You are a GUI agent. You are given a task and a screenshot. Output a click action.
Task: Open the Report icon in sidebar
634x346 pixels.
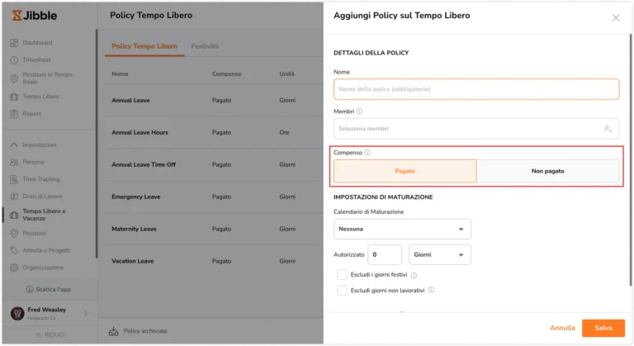click(x=14, y=114)
